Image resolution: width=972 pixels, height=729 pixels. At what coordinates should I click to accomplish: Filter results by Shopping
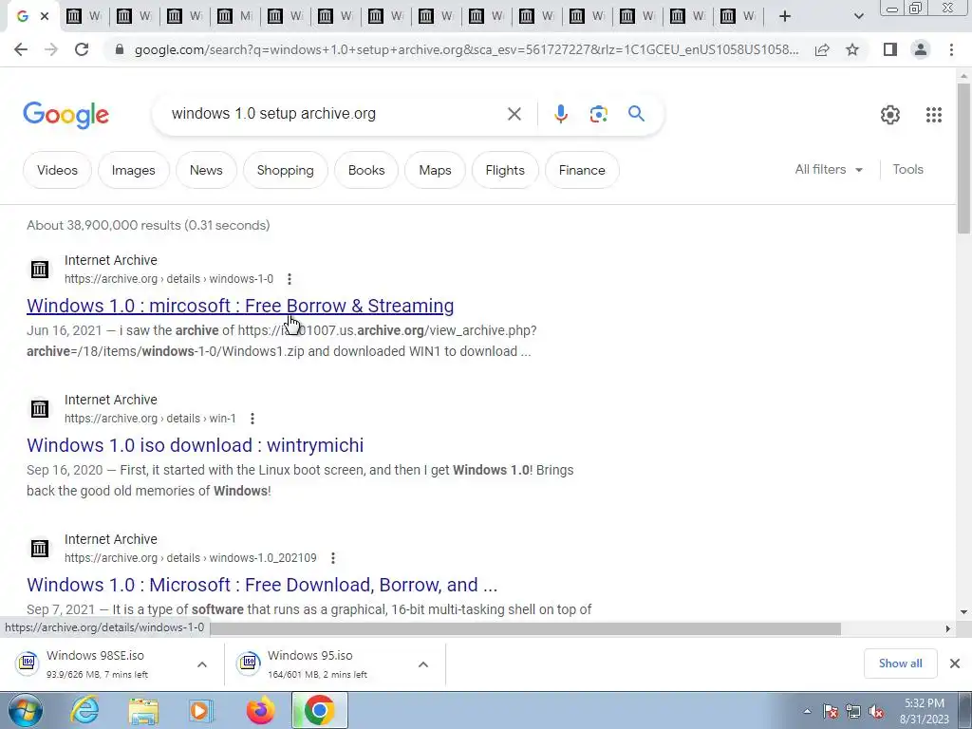pyautogui.click(x=285, y=170)
